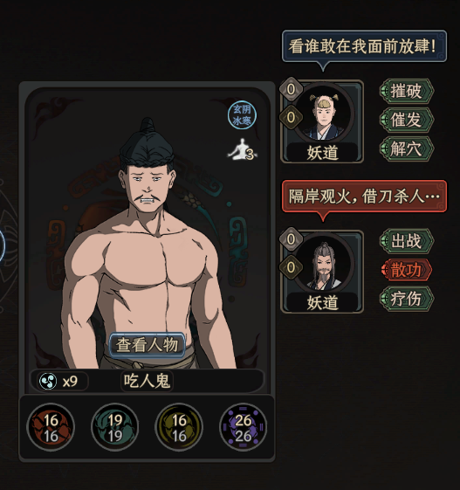Select the purple 26/26 attribute orb
Image resolution: width=460 pixels, height=490 pixels.
244,427
